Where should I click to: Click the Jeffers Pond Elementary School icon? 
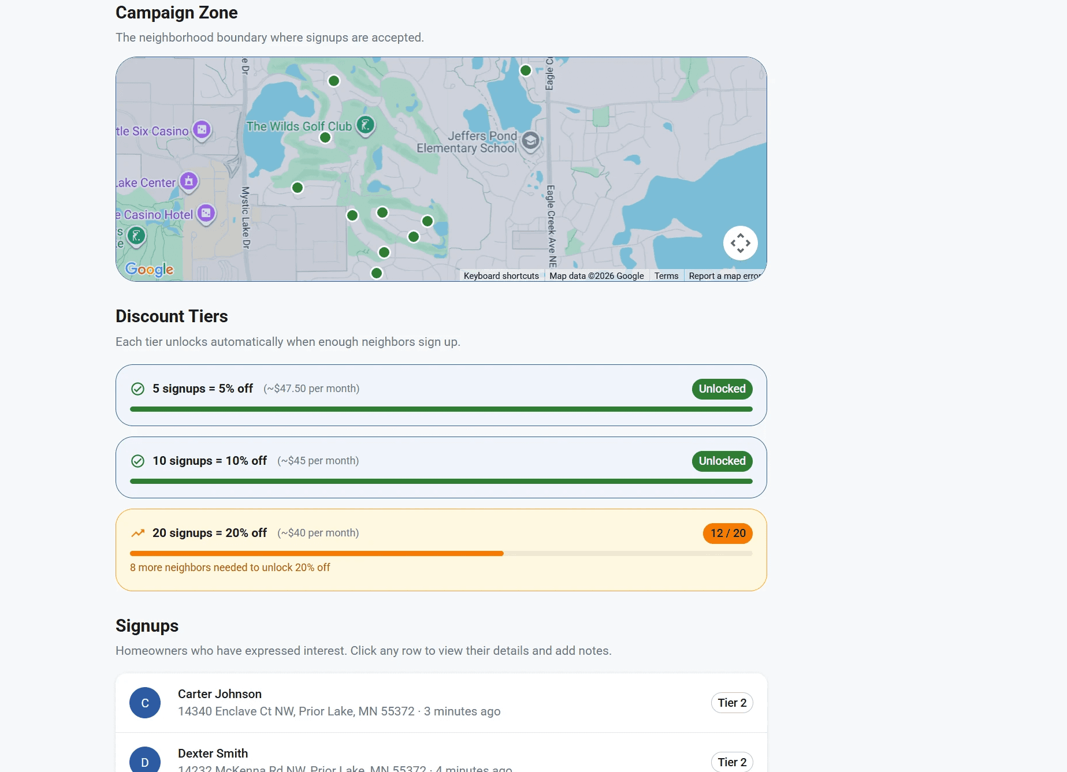click(x=530, y=141)
